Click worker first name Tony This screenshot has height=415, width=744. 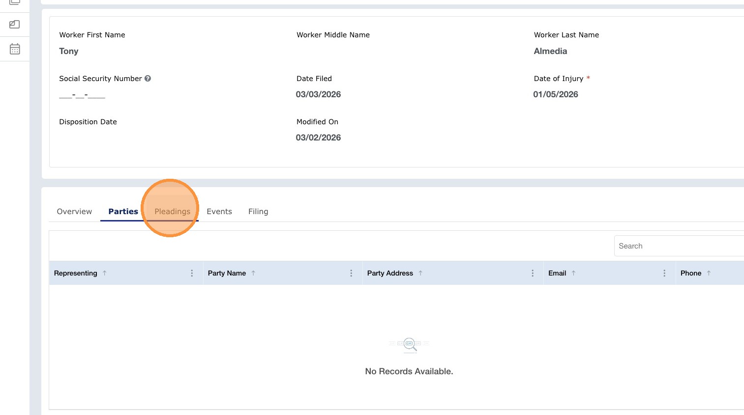[69, 51]
